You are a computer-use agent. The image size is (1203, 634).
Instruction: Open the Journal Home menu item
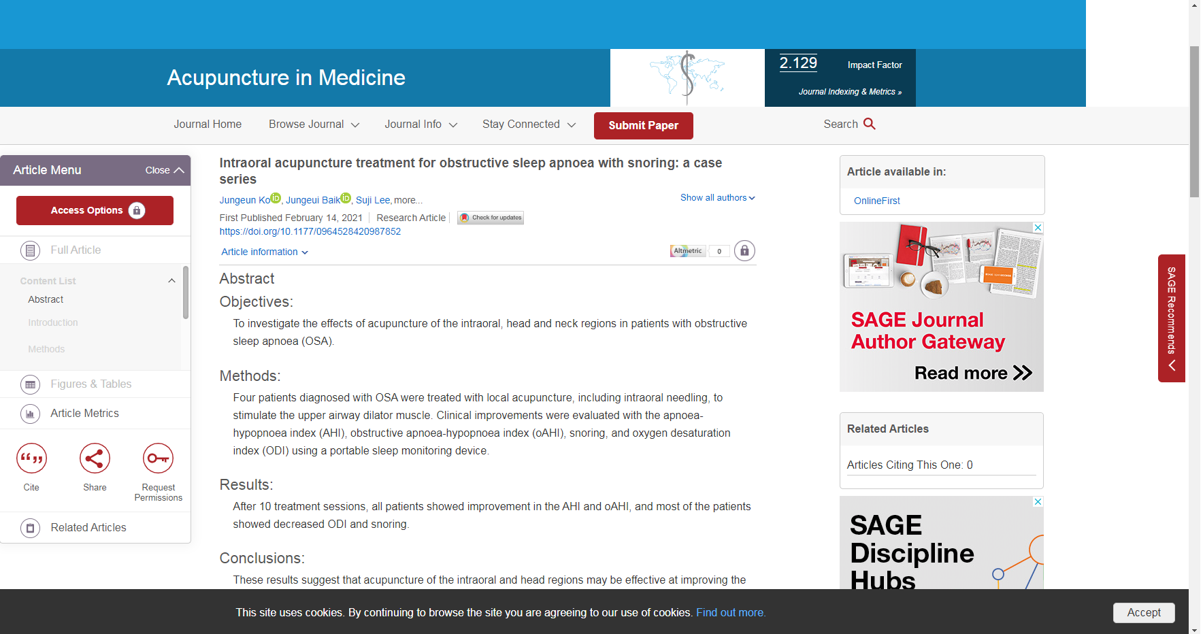[x=208, y=124]
